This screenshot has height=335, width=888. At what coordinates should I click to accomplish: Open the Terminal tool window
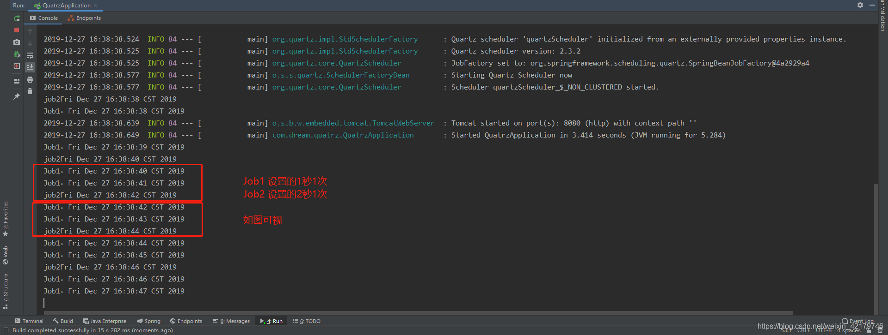(x=29, y=321)
